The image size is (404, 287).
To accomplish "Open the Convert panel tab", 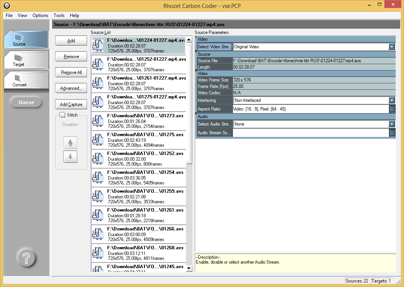I will coord(26,80).
